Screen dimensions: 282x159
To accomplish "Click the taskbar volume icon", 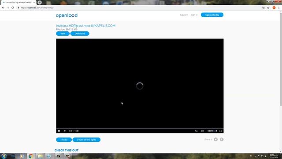I will coord(266,156).
